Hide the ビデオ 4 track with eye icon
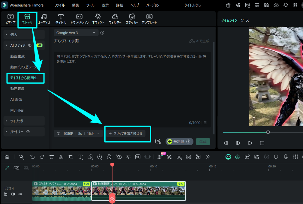 [20, 194]
